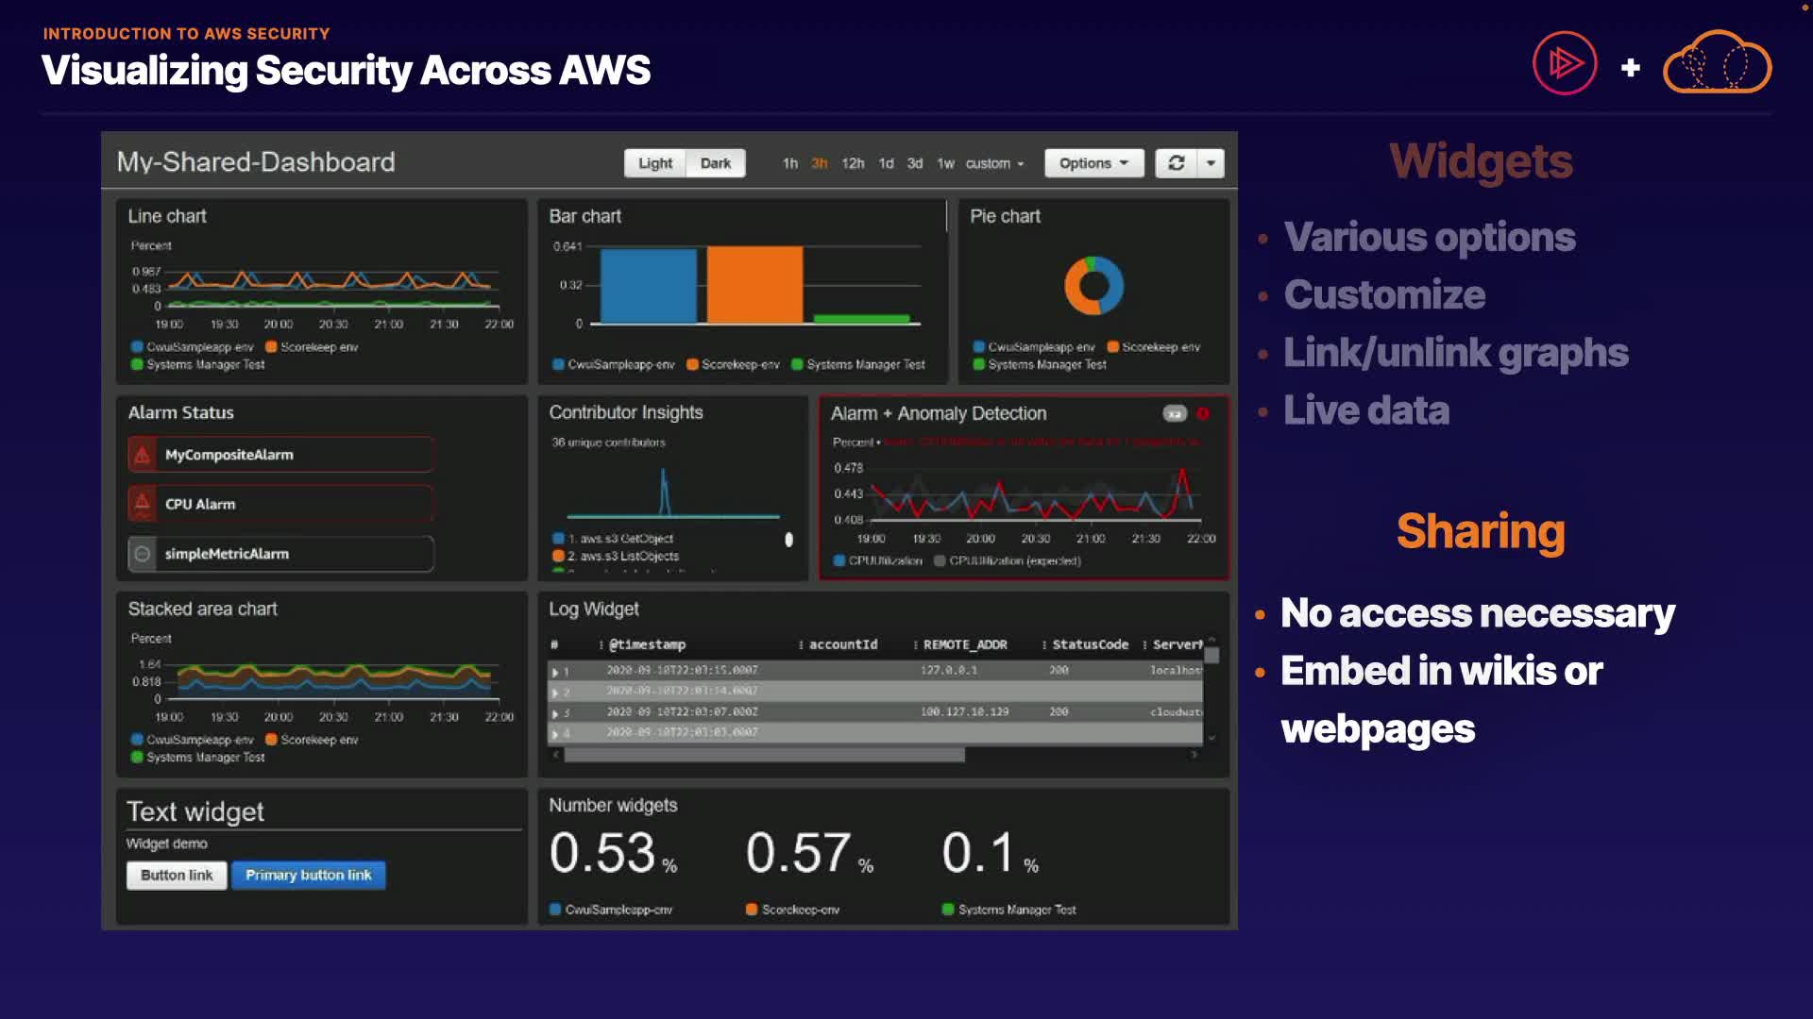Click the badge icon beside Anomaly Detection title
The width and height of the screenshot is (1813, 1019).
(1174, 413)
